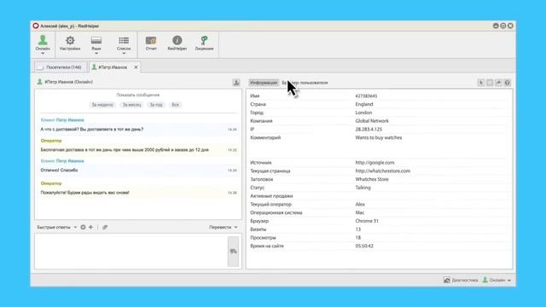This screenshot has width=546, height=307.
Task: Click the current operator value Alex
Action: coord(360,205)
